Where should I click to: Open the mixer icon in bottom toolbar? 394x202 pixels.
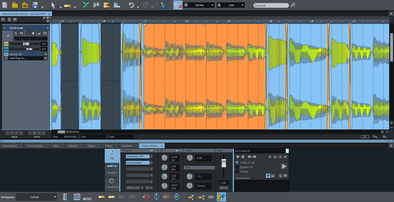coord(77,197)
